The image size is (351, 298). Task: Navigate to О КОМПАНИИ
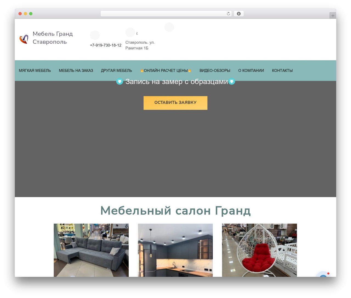pyautogui.click(x=251, y=71)
